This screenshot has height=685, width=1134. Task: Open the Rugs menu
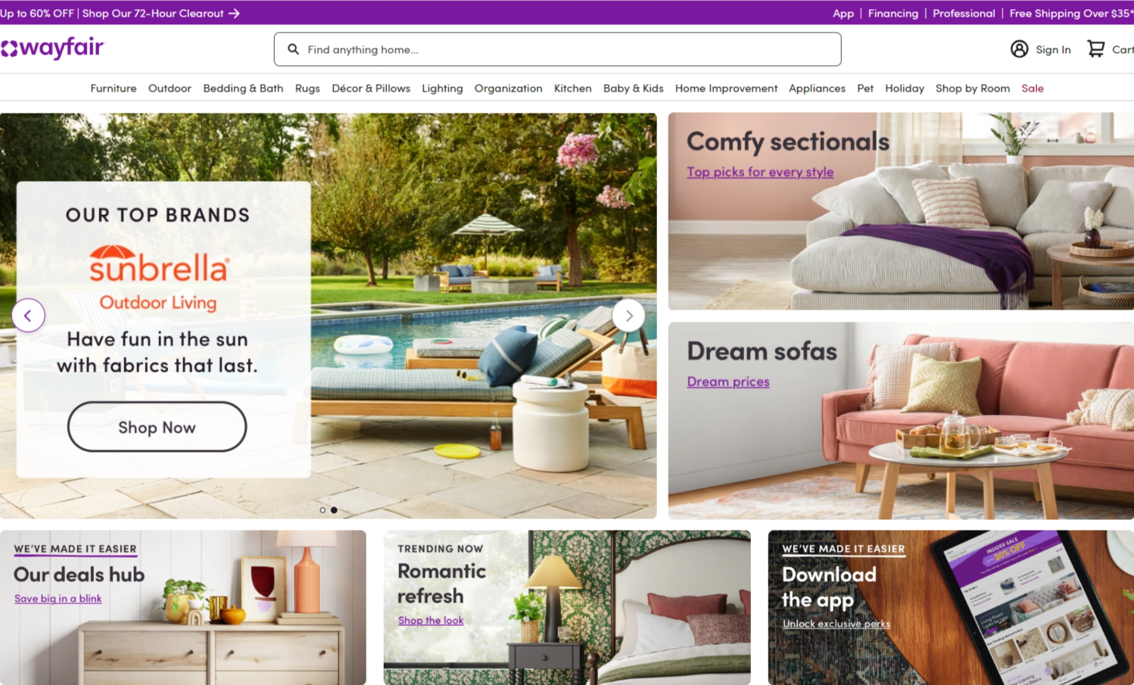click(307, 89)
